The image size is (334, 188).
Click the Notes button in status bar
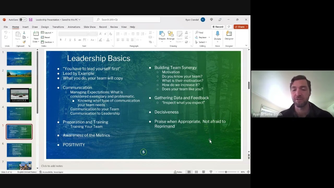pos(178,172)
